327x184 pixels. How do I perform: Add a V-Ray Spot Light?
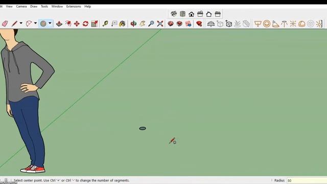pos(275,24)
